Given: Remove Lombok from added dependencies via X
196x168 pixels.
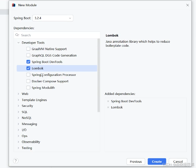Looking at the screenshot, I should 108,107.
